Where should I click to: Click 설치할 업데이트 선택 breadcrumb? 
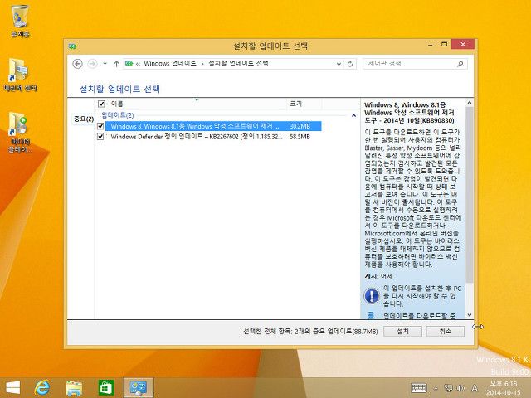238,63
